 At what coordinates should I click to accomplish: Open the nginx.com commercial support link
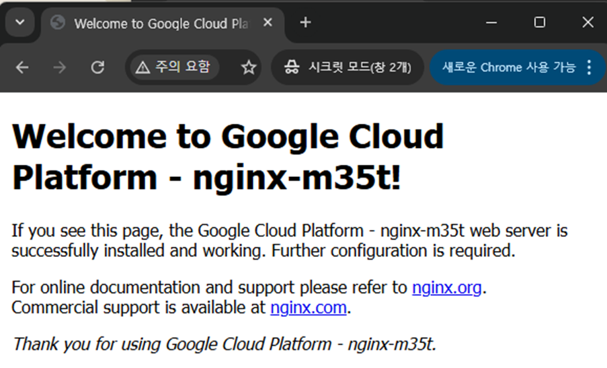coord(308,307)
